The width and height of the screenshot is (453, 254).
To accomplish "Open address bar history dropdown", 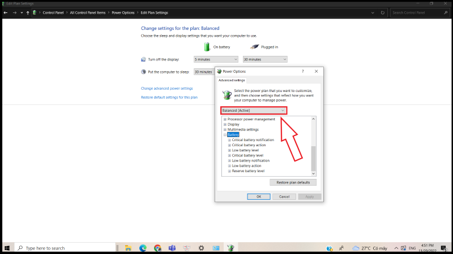I will 373,12.
